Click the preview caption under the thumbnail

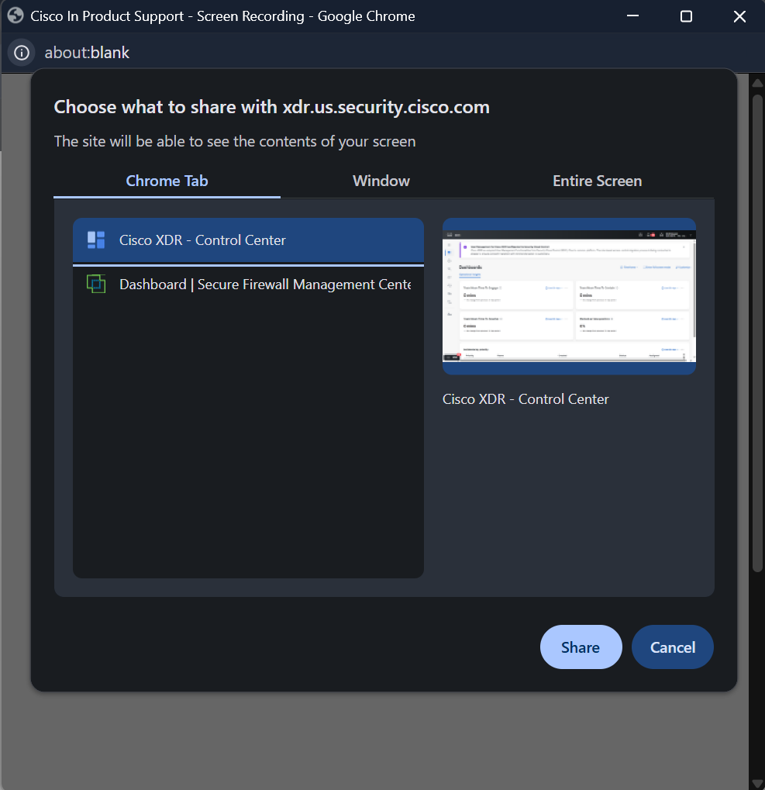coord(526,399)
